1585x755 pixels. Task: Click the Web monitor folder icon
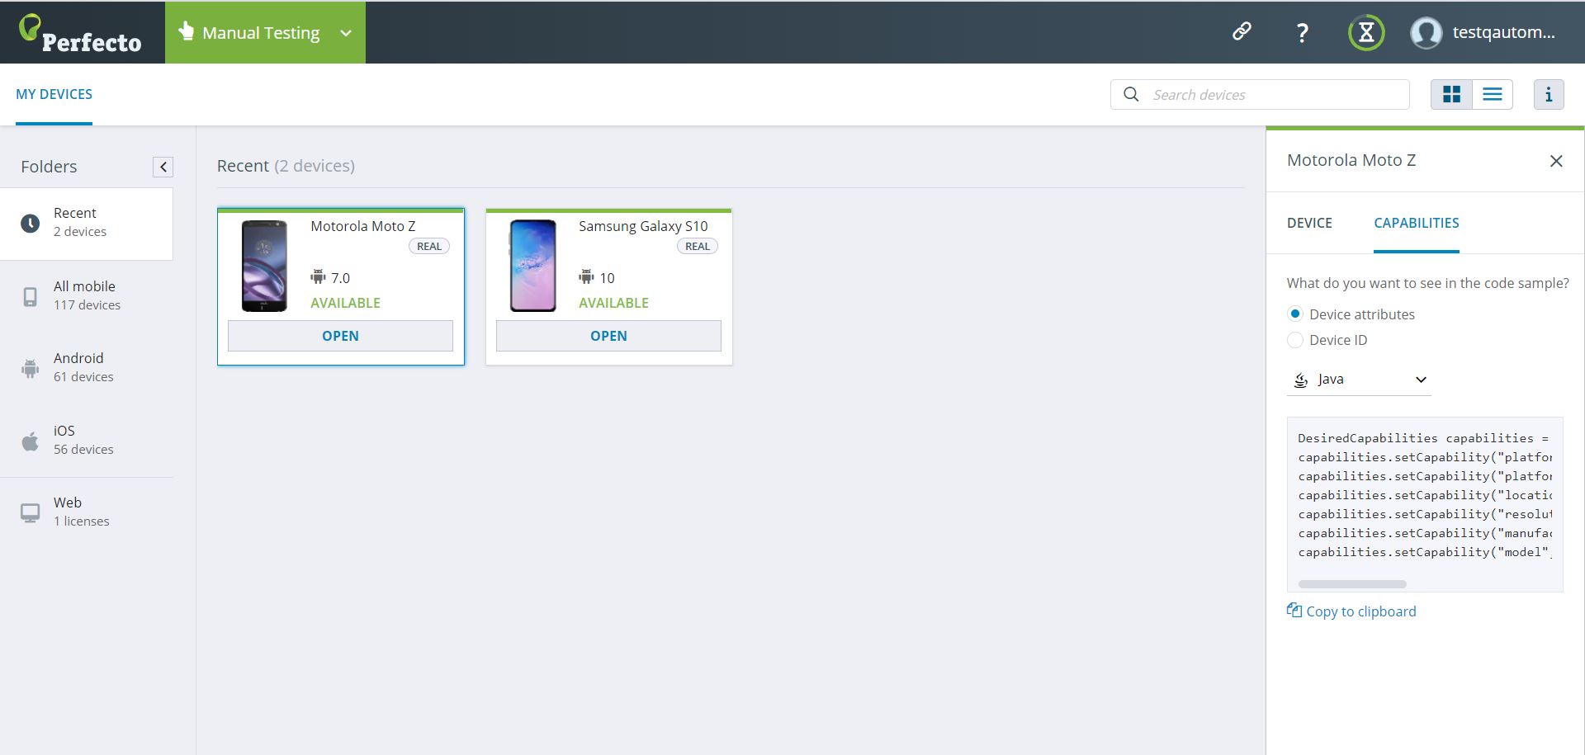tap(30, 513)
